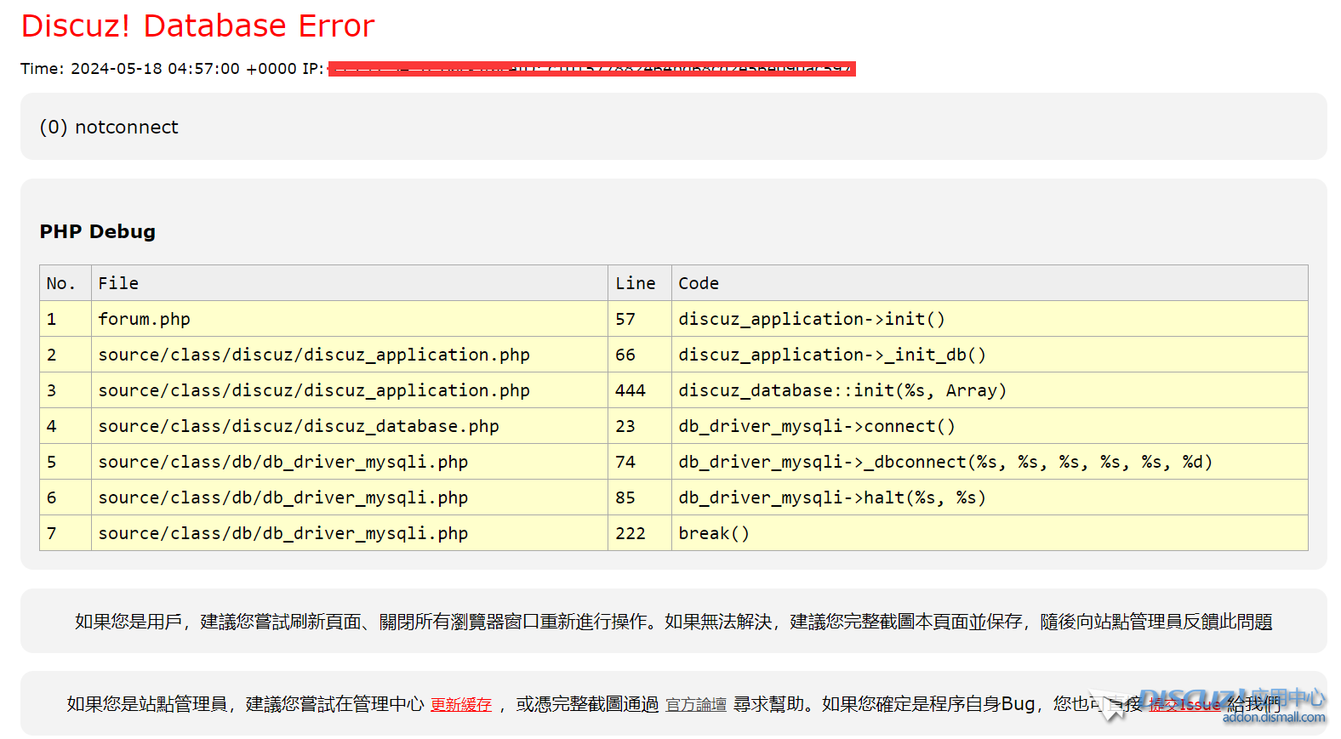Click the 'db_driver_mysqli->_dbconnect' code cell
This screenshot has width=1341, height=739.
point(990,462)
